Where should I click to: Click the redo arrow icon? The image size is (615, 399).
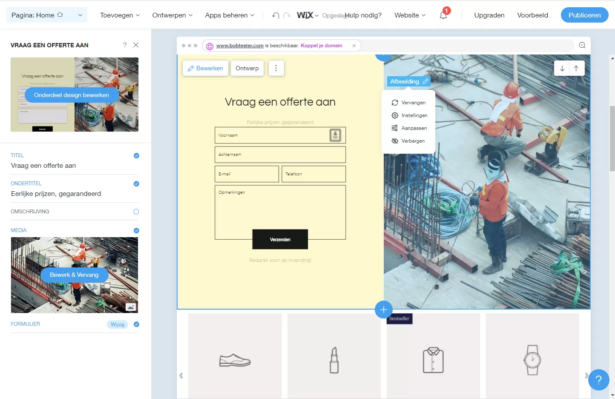287,15
